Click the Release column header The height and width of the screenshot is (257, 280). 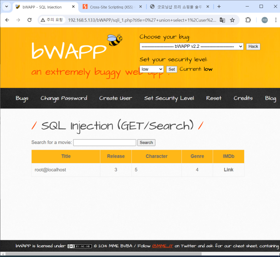tap(116, 156)
